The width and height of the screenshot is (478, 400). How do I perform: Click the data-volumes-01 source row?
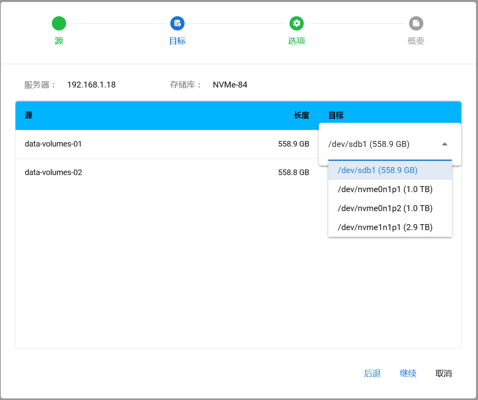point(53,144)
